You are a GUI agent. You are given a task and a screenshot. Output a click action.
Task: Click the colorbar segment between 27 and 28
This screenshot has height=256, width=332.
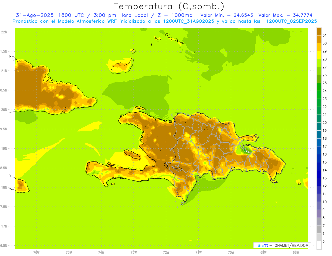(x=319, y=63)
